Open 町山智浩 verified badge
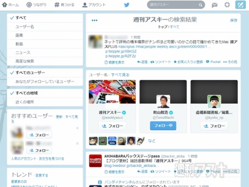This screenshot has width=249, height=187. pyautogui.click(x=171, y=113)
